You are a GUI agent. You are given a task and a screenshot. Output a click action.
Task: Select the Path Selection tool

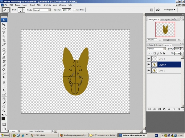pyautogui.click(x=4, y=90)
